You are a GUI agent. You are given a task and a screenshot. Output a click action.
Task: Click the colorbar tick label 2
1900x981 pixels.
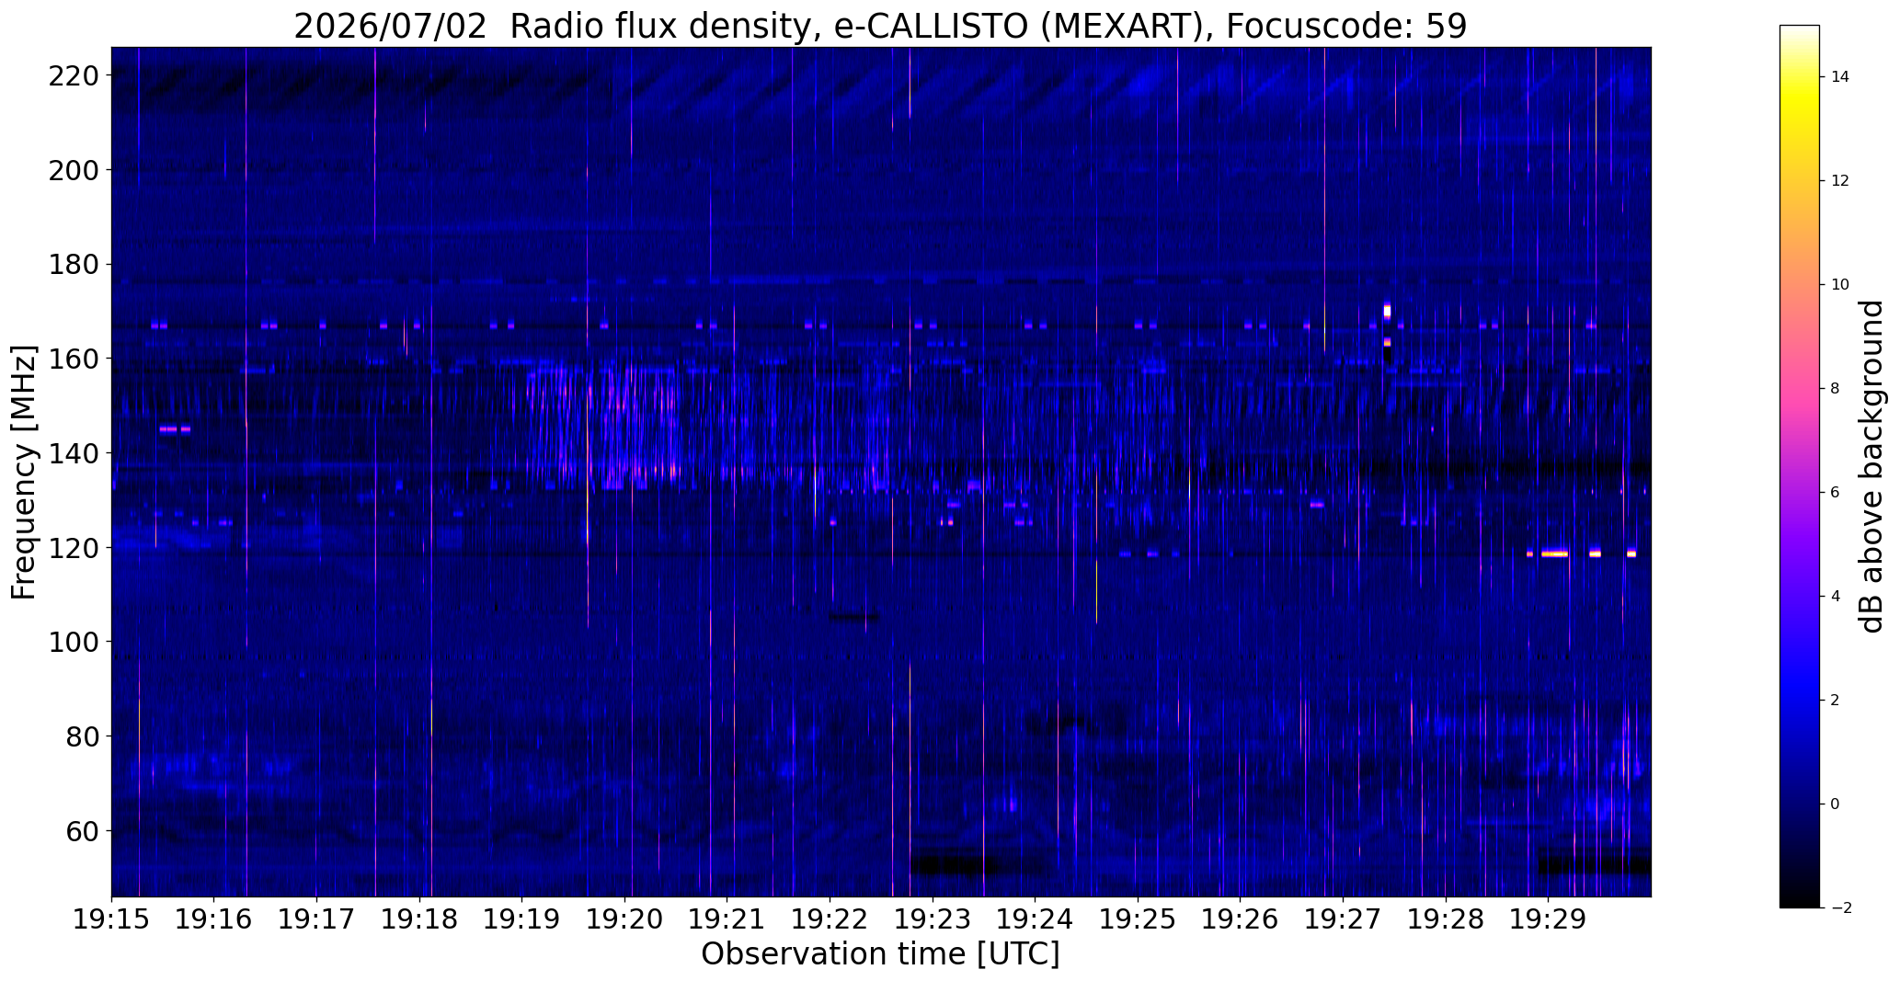click(1835, 701)
